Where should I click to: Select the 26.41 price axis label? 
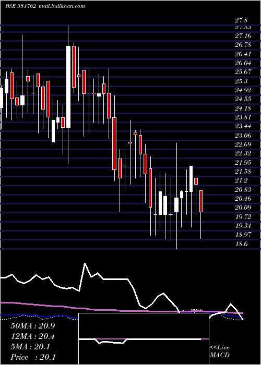(243, 54)
